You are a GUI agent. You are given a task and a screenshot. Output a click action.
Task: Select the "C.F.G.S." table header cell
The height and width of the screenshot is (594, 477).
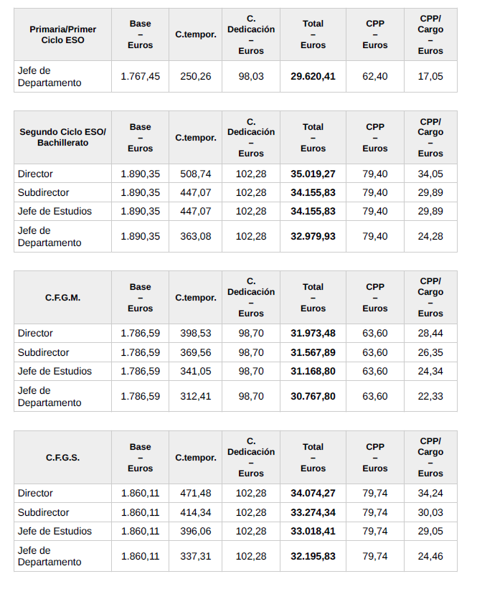click(x=63, y=457)
